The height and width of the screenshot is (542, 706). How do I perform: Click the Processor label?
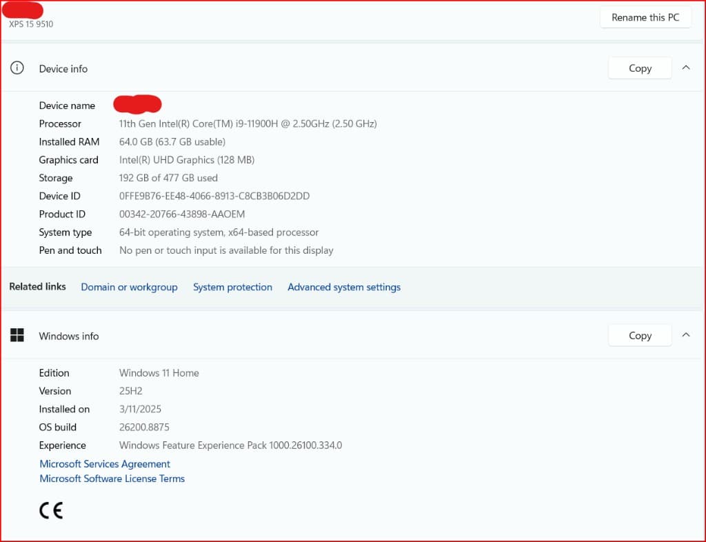pyautogui.click(x=61, y=123)
